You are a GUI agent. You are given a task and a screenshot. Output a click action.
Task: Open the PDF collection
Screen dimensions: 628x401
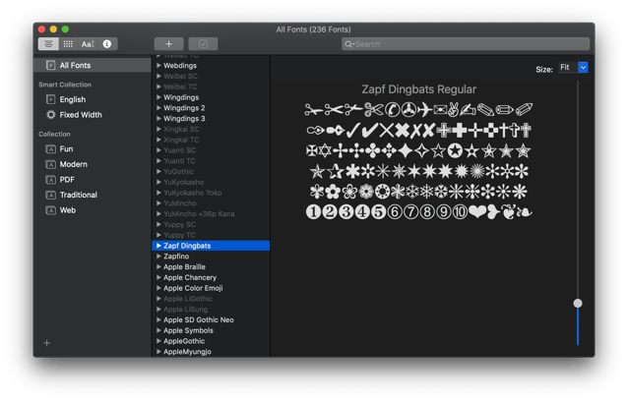click(67, 180)
